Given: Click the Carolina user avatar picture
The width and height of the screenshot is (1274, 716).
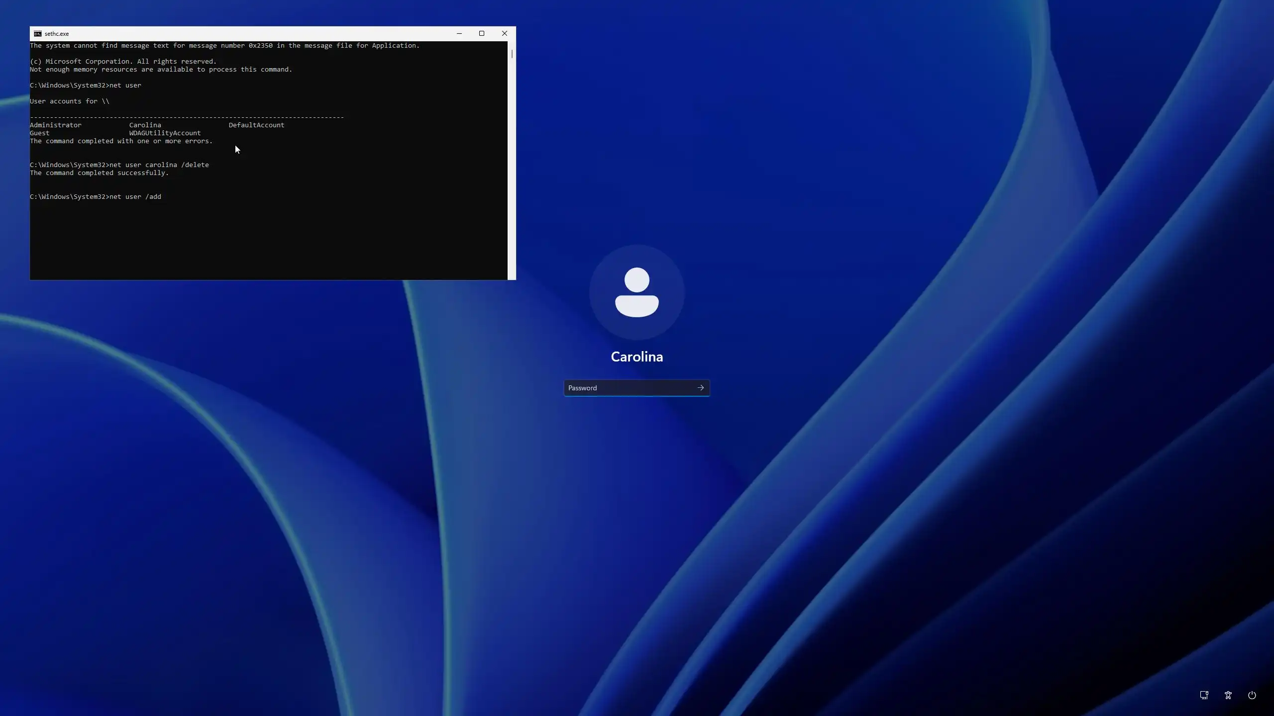Looking at the screenshot, I should click(x=637, y=292).
